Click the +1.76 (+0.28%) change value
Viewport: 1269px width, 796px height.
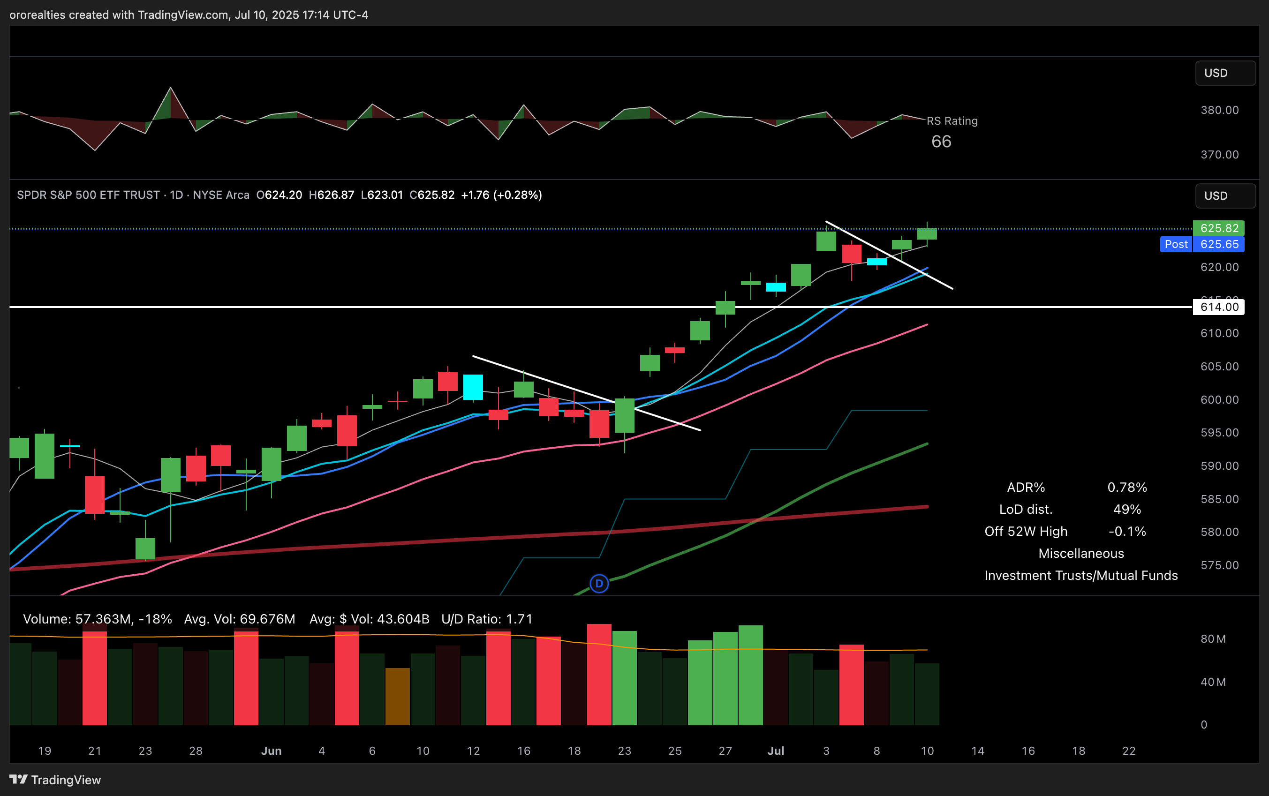[501, 195]
